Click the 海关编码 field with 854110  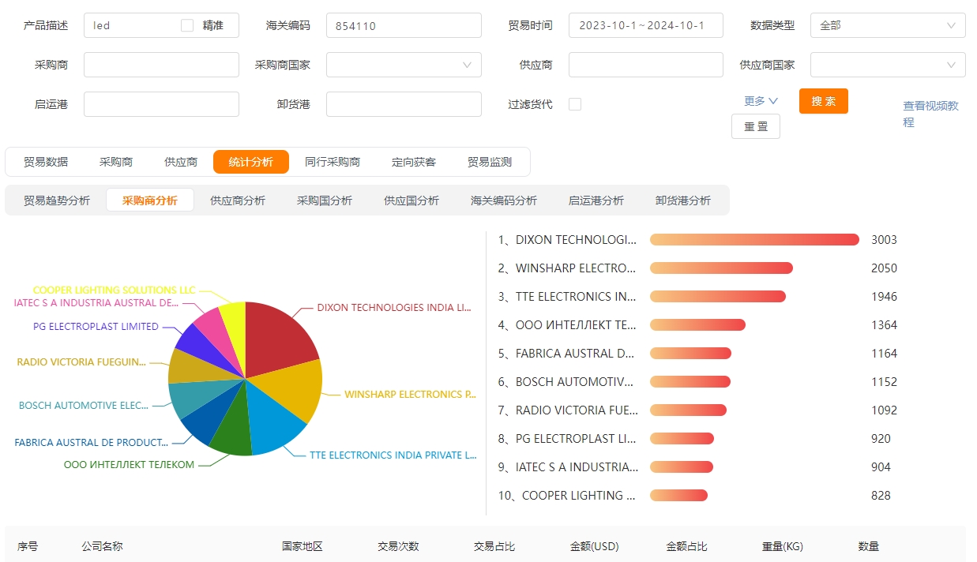click(x=404, y=25)
